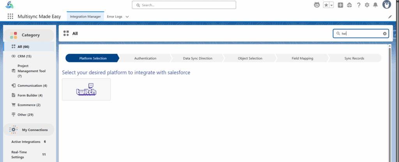Open the Error Logs tab
This screenshot has height=162, width=399.
pyautogui.click(x=115, y=17)
